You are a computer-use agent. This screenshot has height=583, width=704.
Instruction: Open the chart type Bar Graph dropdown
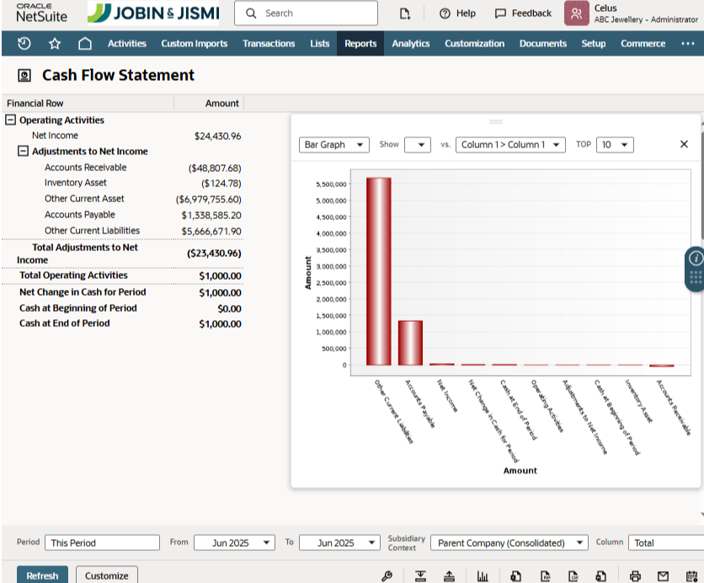tap(333, 144)
